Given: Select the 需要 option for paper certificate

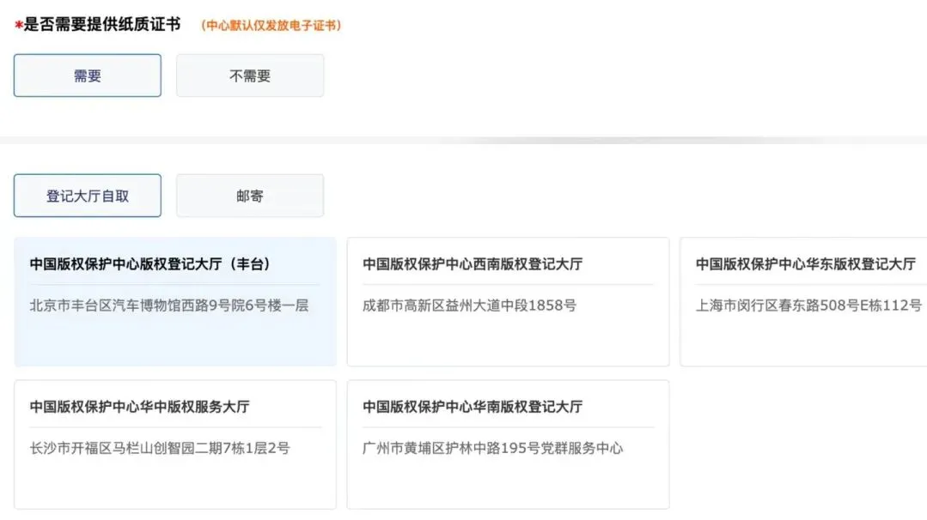Looking at the screenshot, I should pos(87,76).
